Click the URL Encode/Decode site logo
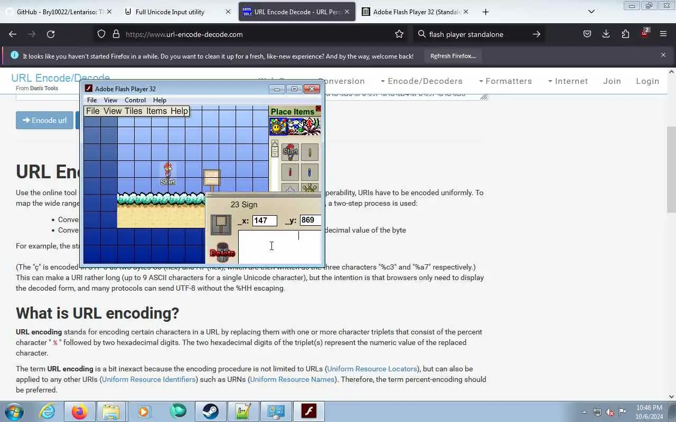 [x=60, y=78]
